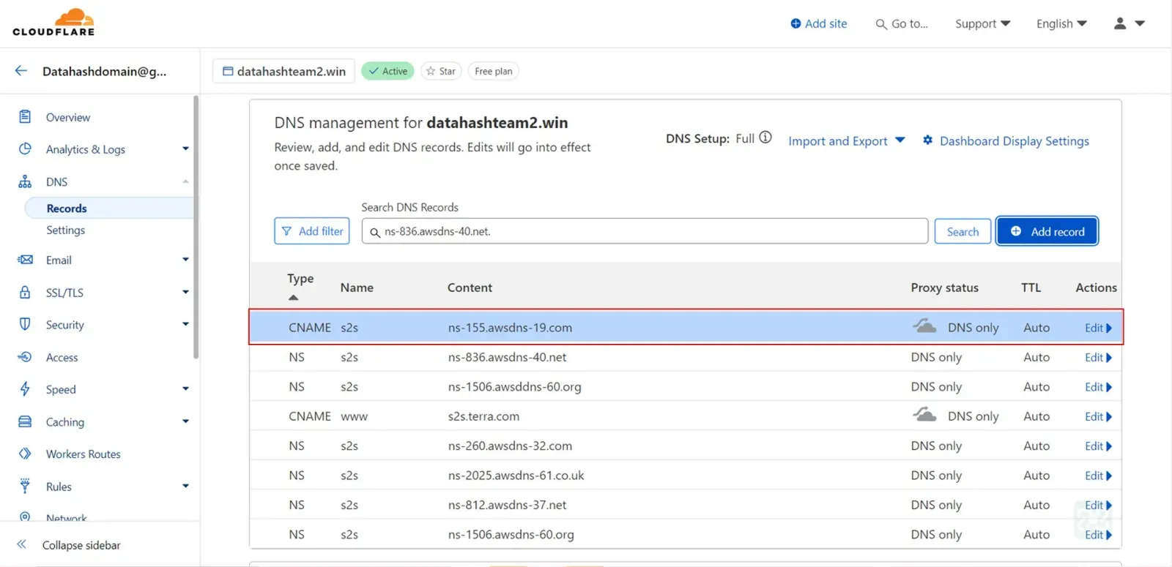1172x567 pixels.
Task: Click content cell ns-2025.awsdns-61.co.uk
Action: click(516, 476)
